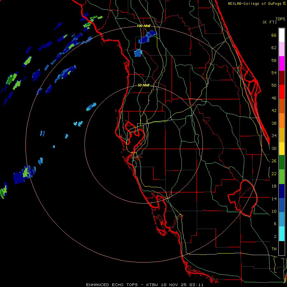Screen dimensions: 287x287
Task: Select the black TH legend swatch
Action: [x=282, y=248]
